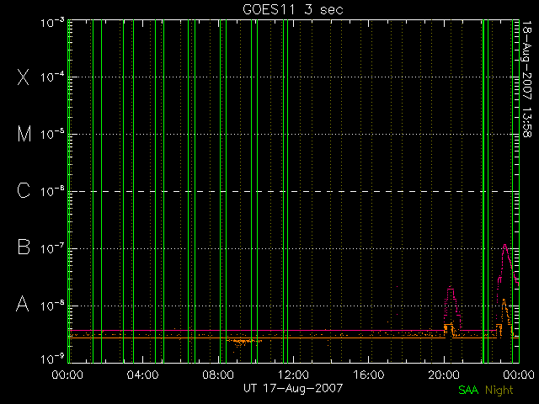
Task: Click the Night legend label
Action: point(499,390)
